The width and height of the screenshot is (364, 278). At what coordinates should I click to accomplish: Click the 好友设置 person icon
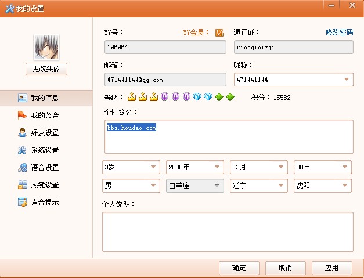[x=22, y=133]
